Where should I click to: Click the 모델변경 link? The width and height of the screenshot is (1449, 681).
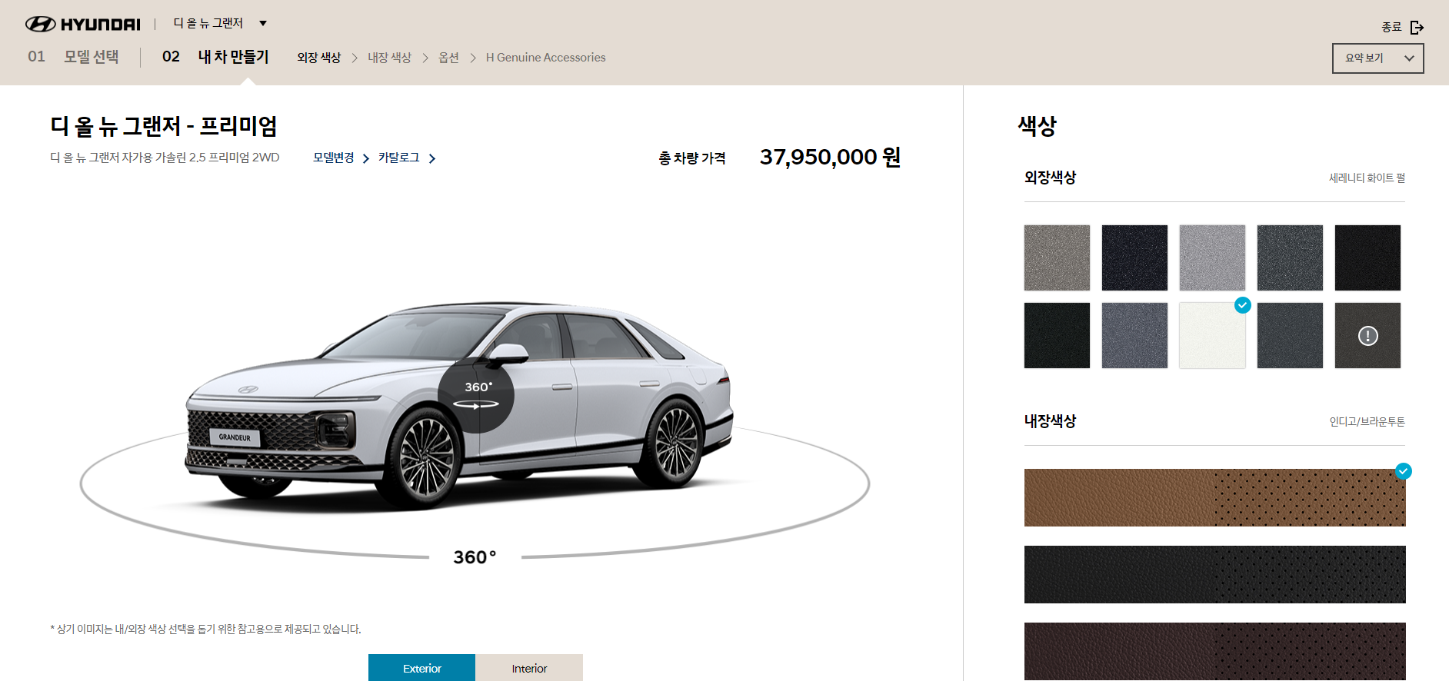(333, 158)
